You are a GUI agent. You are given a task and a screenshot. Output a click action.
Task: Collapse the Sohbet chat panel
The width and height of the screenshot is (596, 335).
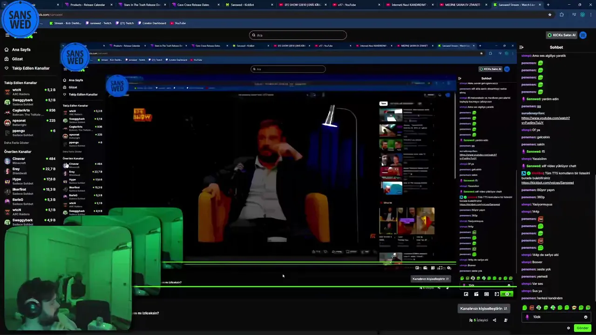521,47
